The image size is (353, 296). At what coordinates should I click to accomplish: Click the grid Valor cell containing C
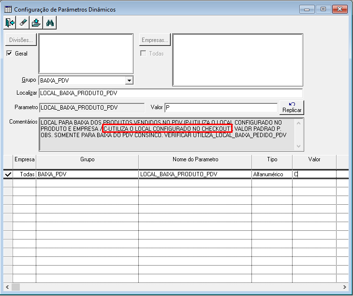314,174
